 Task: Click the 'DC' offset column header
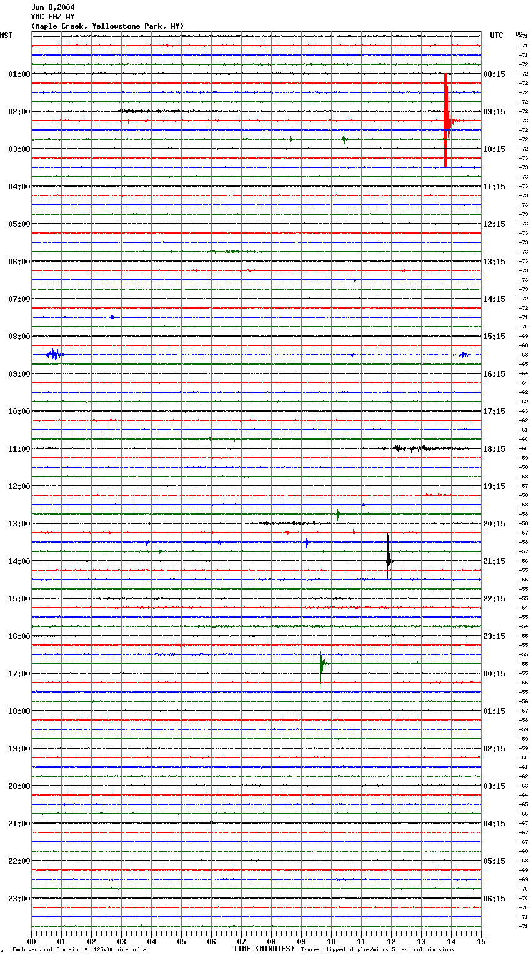tap(519, 34)
